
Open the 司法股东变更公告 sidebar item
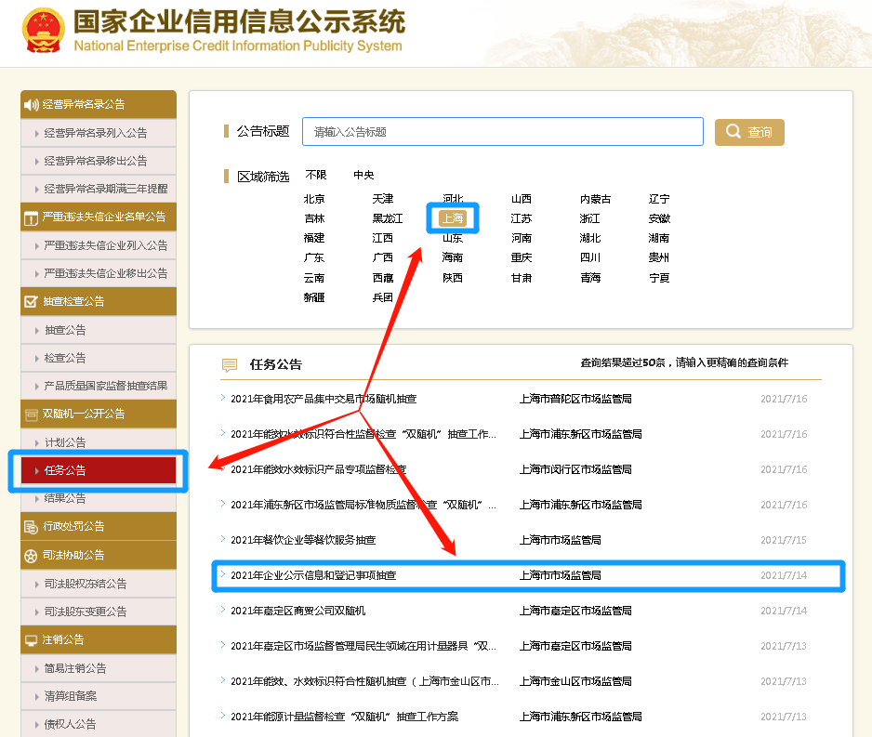tap(99, 612)
